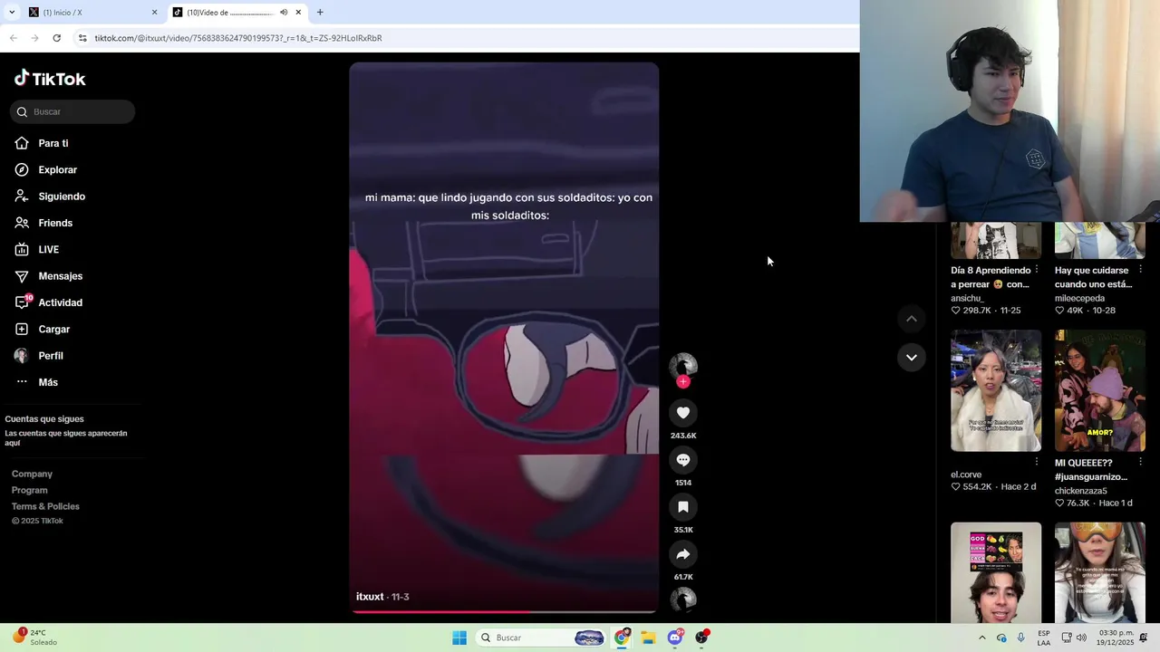Go forward in browser history
Viewport: 1160px width, 652px height.
[34, 38]
